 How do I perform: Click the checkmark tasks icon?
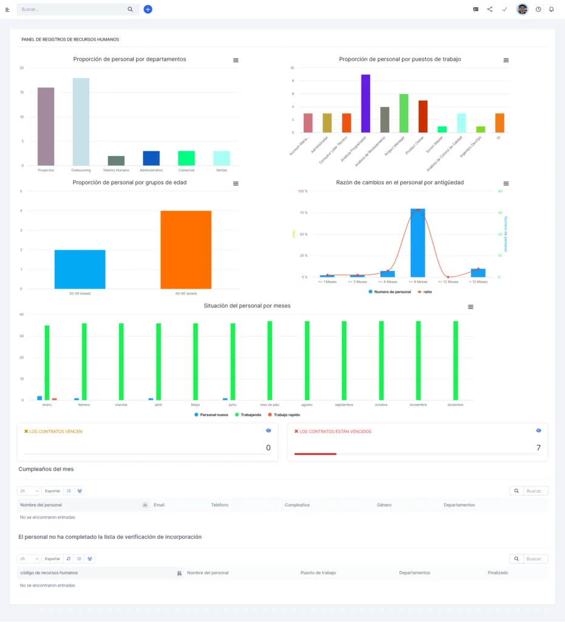504,9
